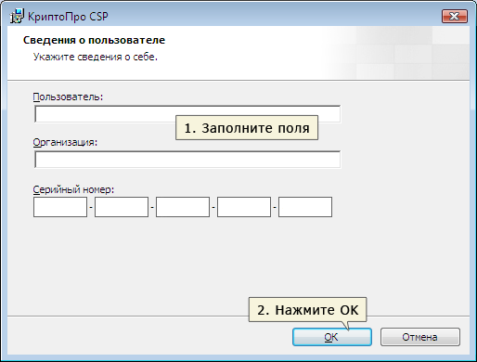Click the Организация field label
Image resolution: width=477 pixels, height=362 pixels.
(65, 142)
